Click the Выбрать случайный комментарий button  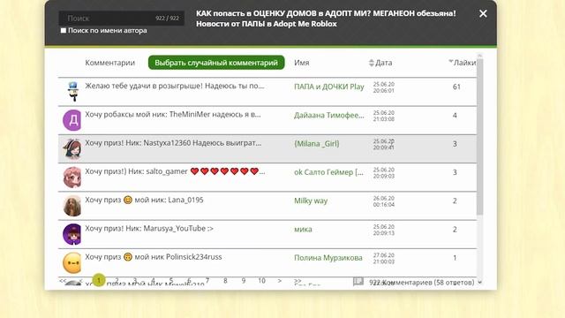[216, 63]
